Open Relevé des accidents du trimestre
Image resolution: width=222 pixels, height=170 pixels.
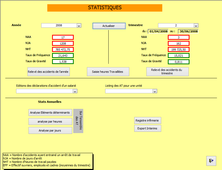(x=168, y=72)
